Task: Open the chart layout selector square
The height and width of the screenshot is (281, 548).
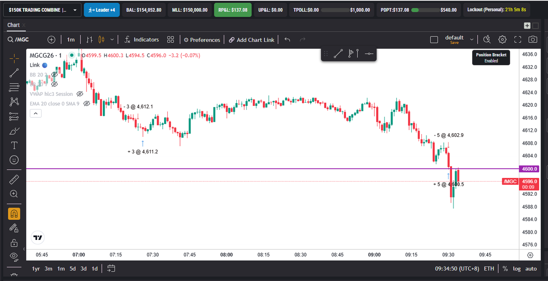Action: [434, 40]
